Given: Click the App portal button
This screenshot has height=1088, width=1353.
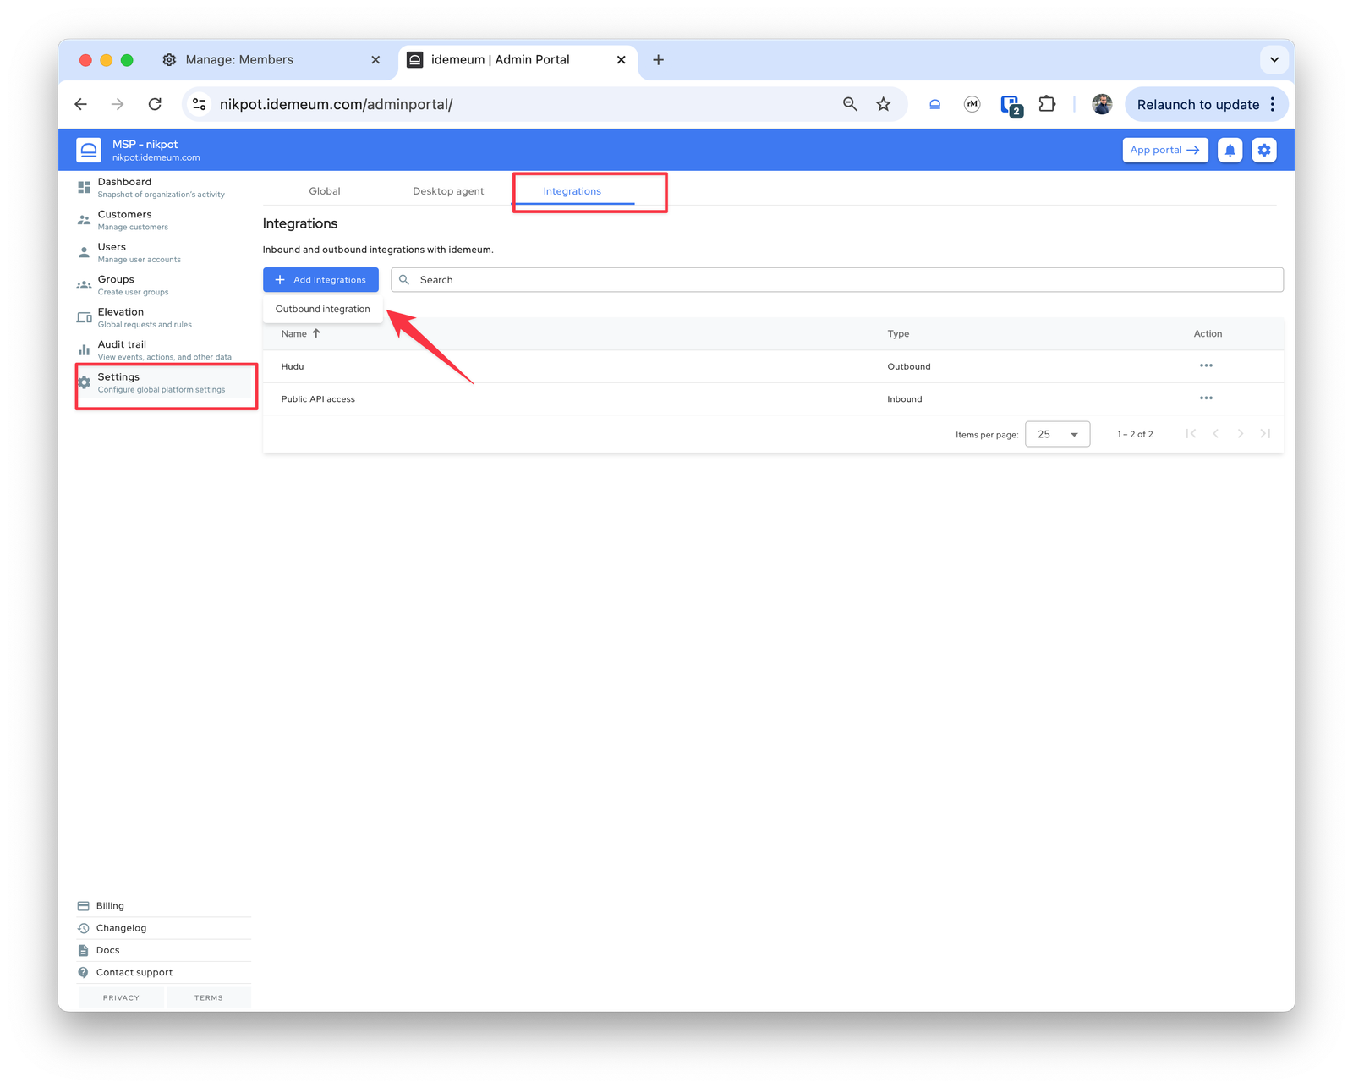Looking at the screenshot, I should 1164,150.
